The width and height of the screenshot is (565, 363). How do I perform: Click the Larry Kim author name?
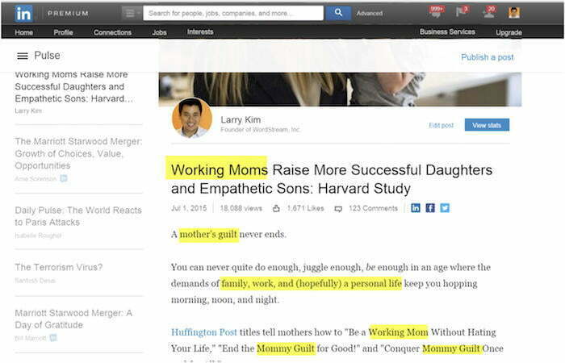pos(241,119)
